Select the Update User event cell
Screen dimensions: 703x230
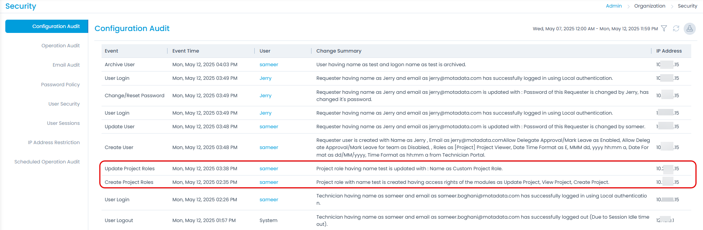pyautogui.click(x=120, y=126)
